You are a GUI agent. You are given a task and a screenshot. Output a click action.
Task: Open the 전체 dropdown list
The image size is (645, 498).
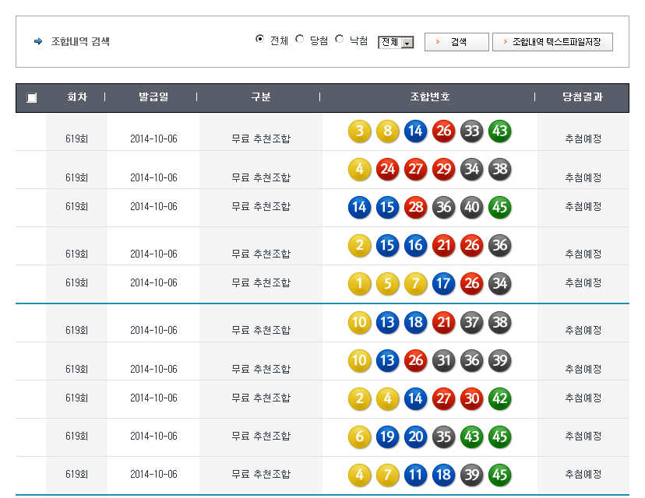click(396, 42)
